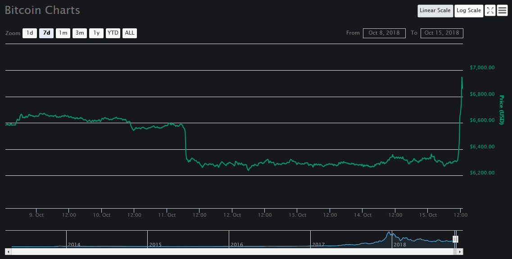
Task: Click navigator scrollbar right arrow
Action: pos(460,252)
